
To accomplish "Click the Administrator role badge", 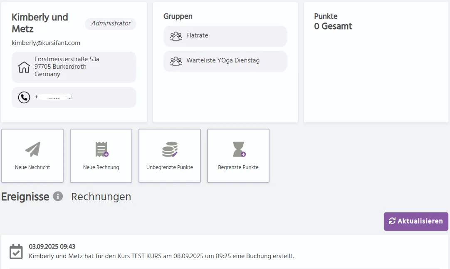I will 111,24.
